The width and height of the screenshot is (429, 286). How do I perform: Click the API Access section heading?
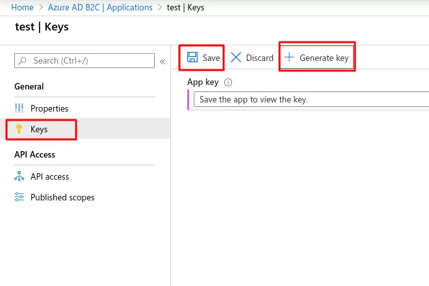point(34,154)
